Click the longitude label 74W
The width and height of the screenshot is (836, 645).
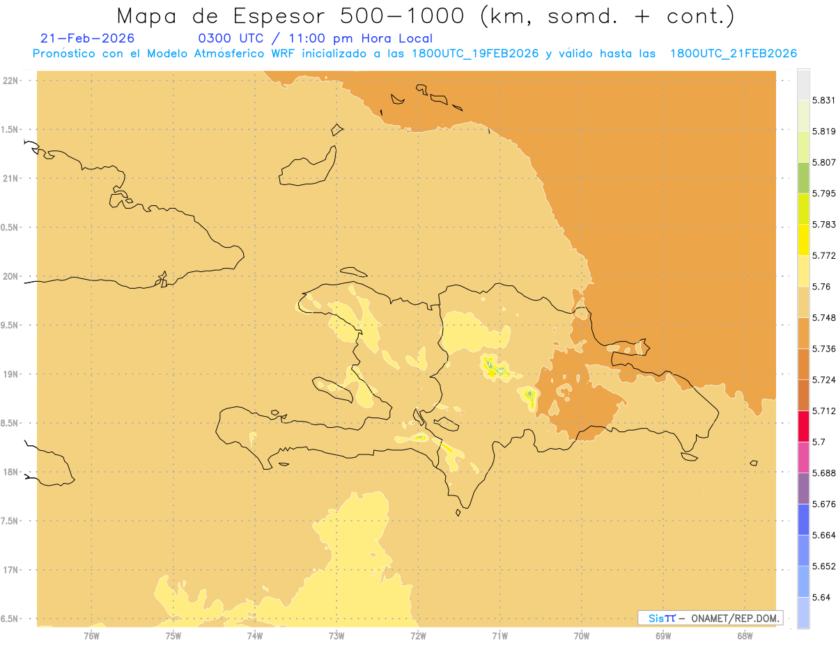(x=255, y=635)
